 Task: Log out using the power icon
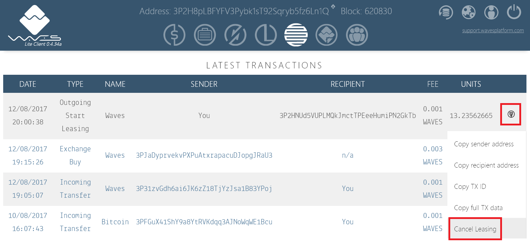coord(514,13)
